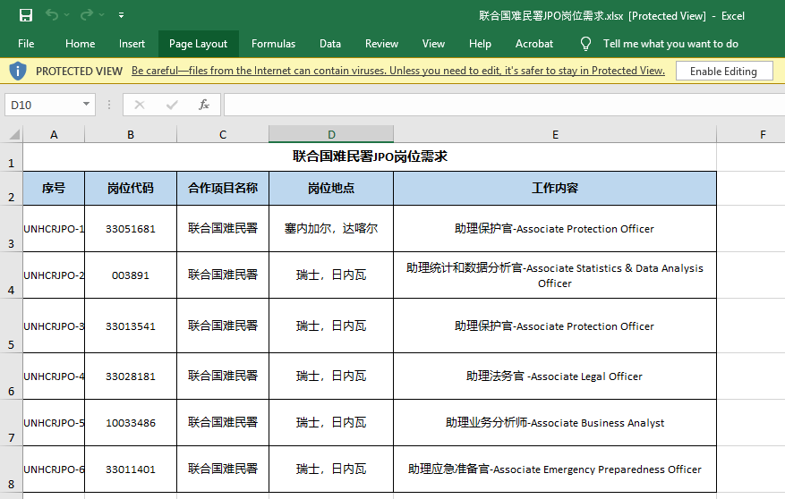Click the Select All corner triangle
Image resolution: width=785 pixels, height=499 pixels.
[14, 134]
